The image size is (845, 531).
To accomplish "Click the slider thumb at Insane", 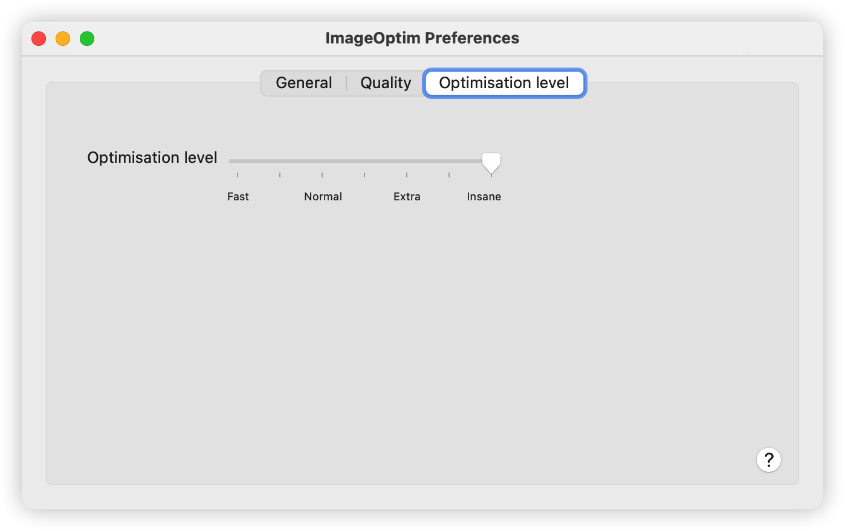I will point(491,161).
